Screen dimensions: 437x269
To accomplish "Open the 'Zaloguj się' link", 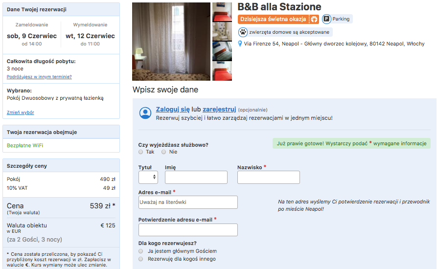I will [x=173, y=110].
